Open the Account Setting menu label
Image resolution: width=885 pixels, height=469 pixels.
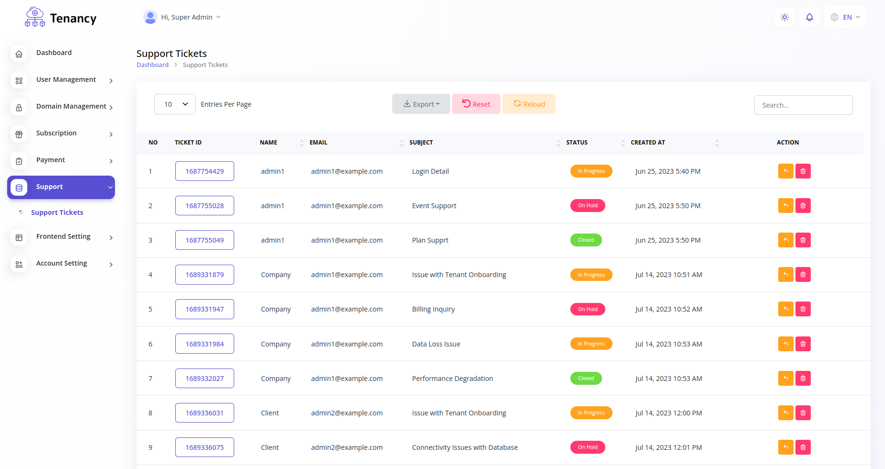point(62,263)
